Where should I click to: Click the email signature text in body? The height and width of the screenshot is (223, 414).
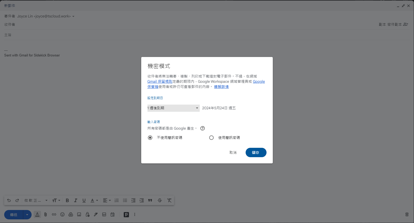click(x=32, y=55)
